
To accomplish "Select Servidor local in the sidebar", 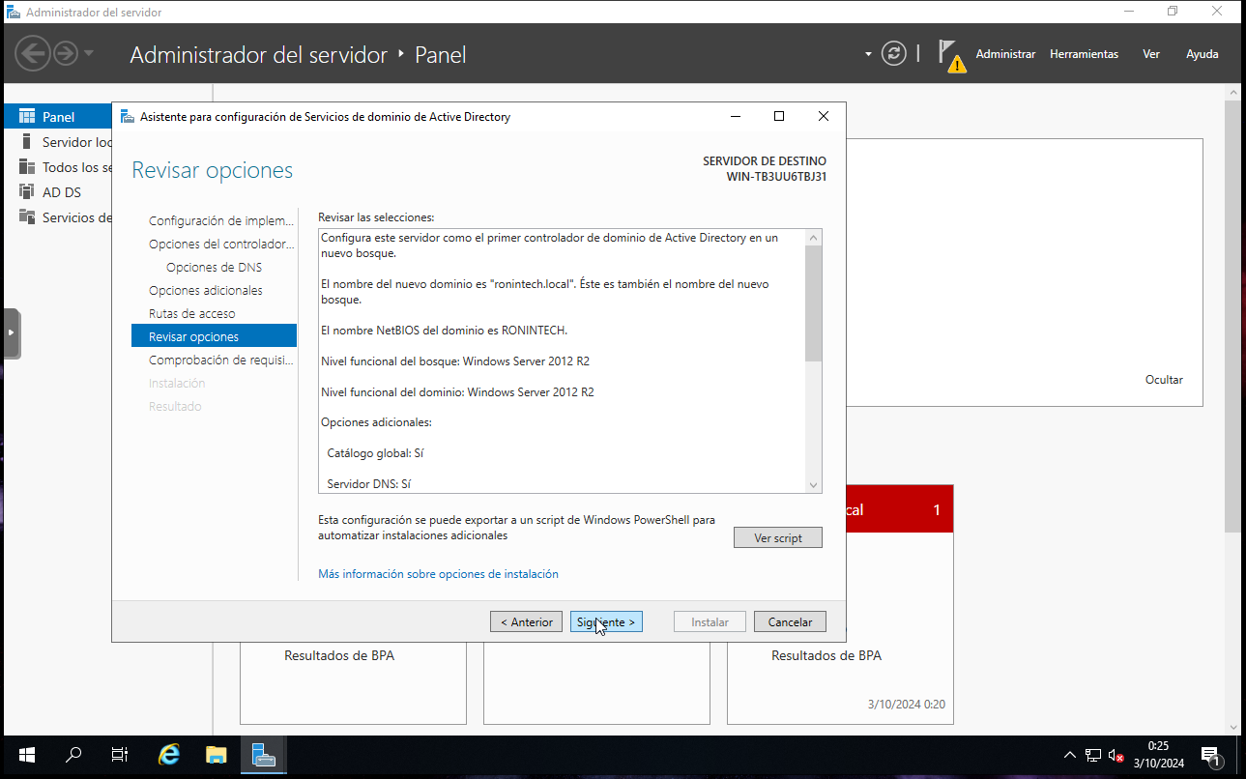I will click(x=64, y=142).
